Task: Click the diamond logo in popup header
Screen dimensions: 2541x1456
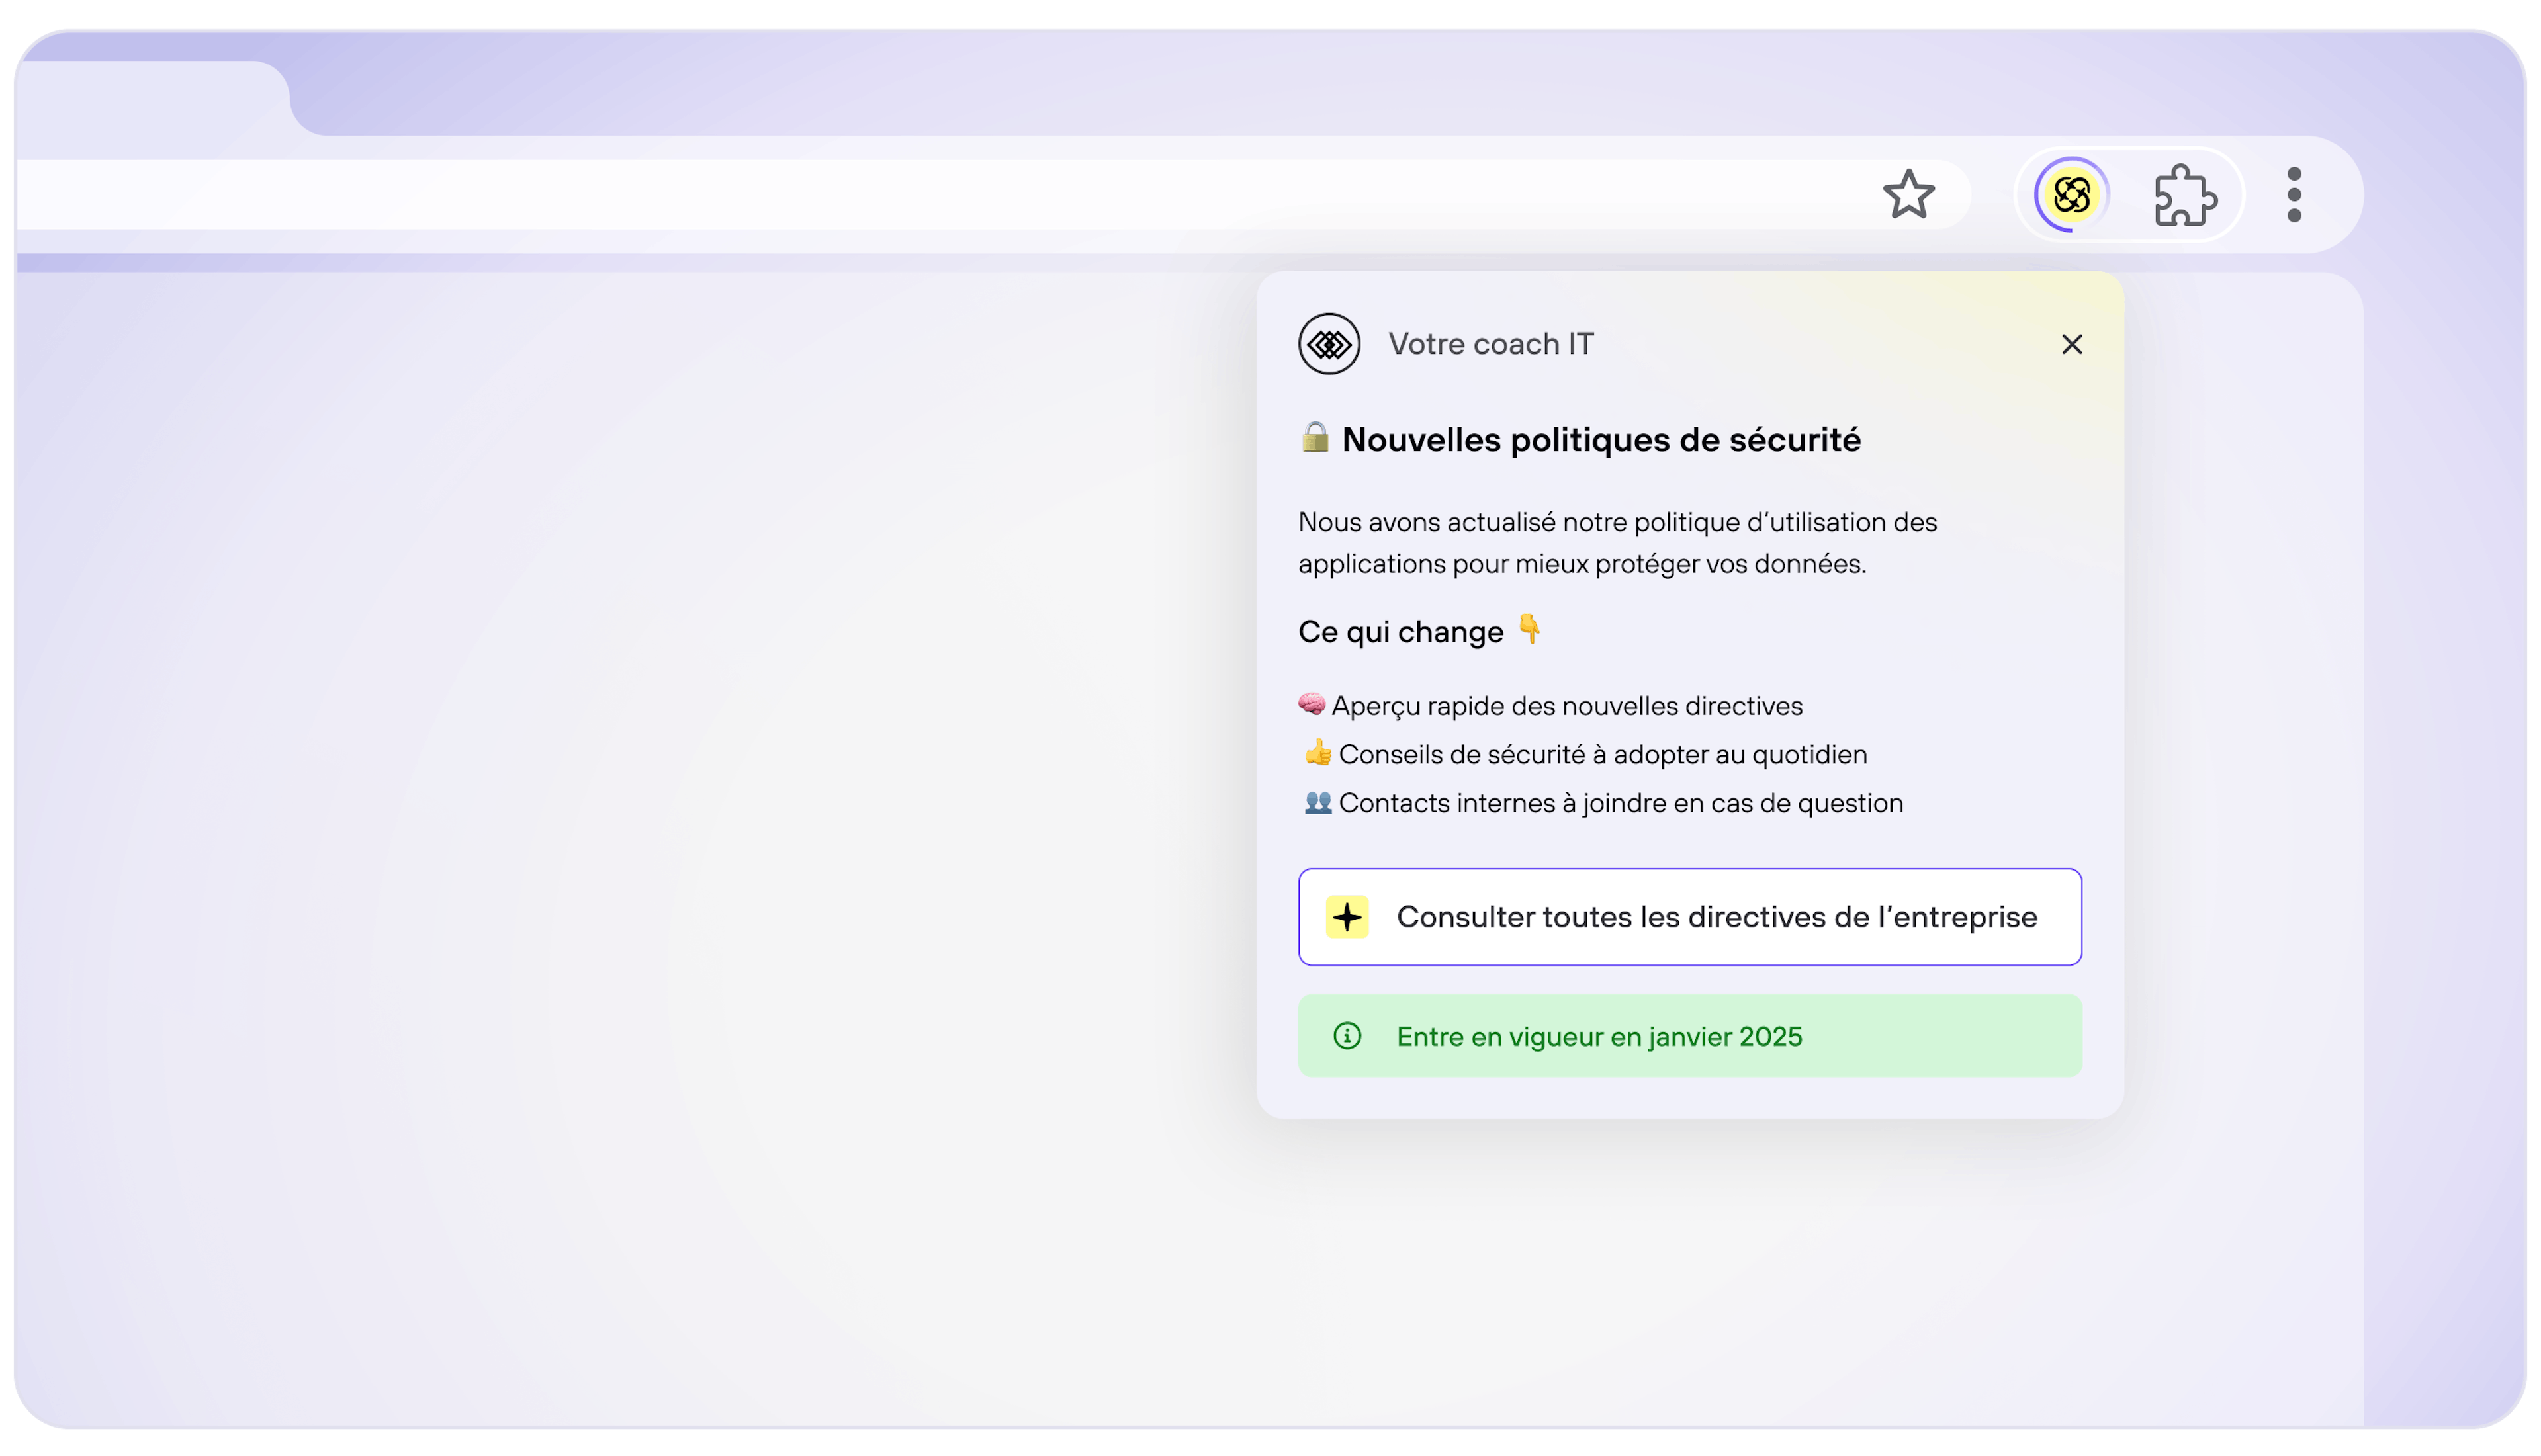Action: point(1329,344)
